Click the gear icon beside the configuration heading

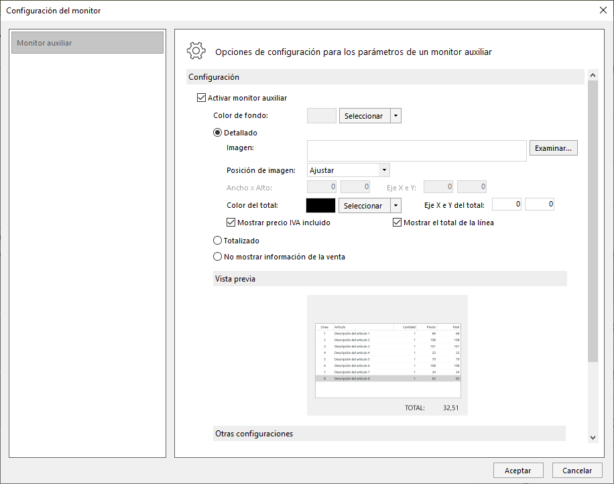[x=196, y=51]
